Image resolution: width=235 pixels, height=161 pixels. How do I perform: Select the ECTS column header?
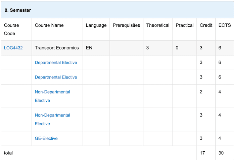tap(225, 29)
